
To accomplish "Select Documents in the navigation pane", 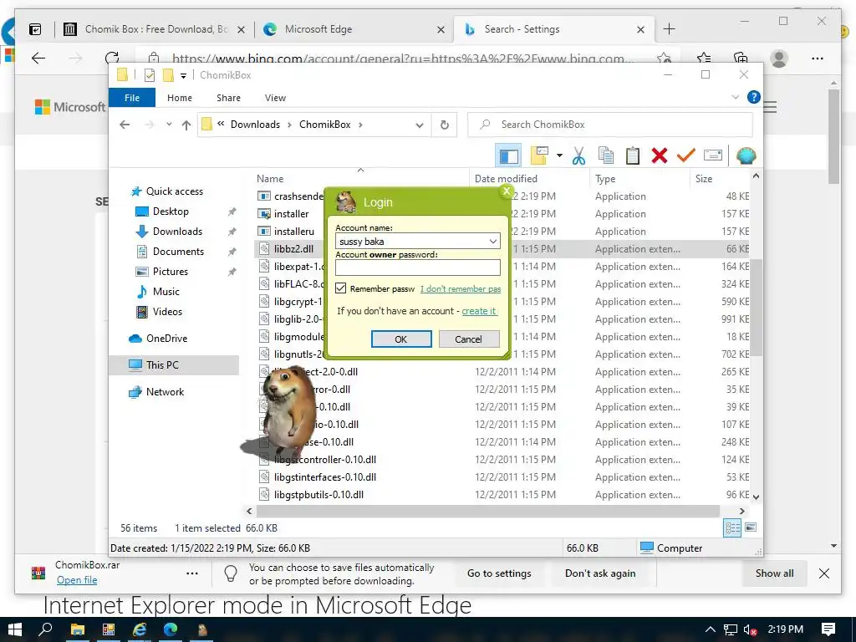I will (x=178, y=252).
